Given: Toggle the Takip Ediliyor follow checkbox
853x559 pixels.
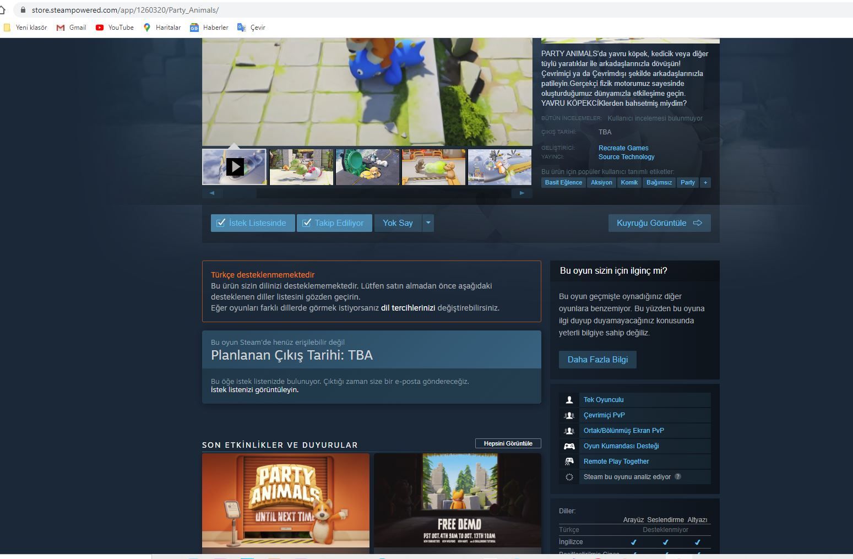Looking at the screenshot, I should 307,223.
